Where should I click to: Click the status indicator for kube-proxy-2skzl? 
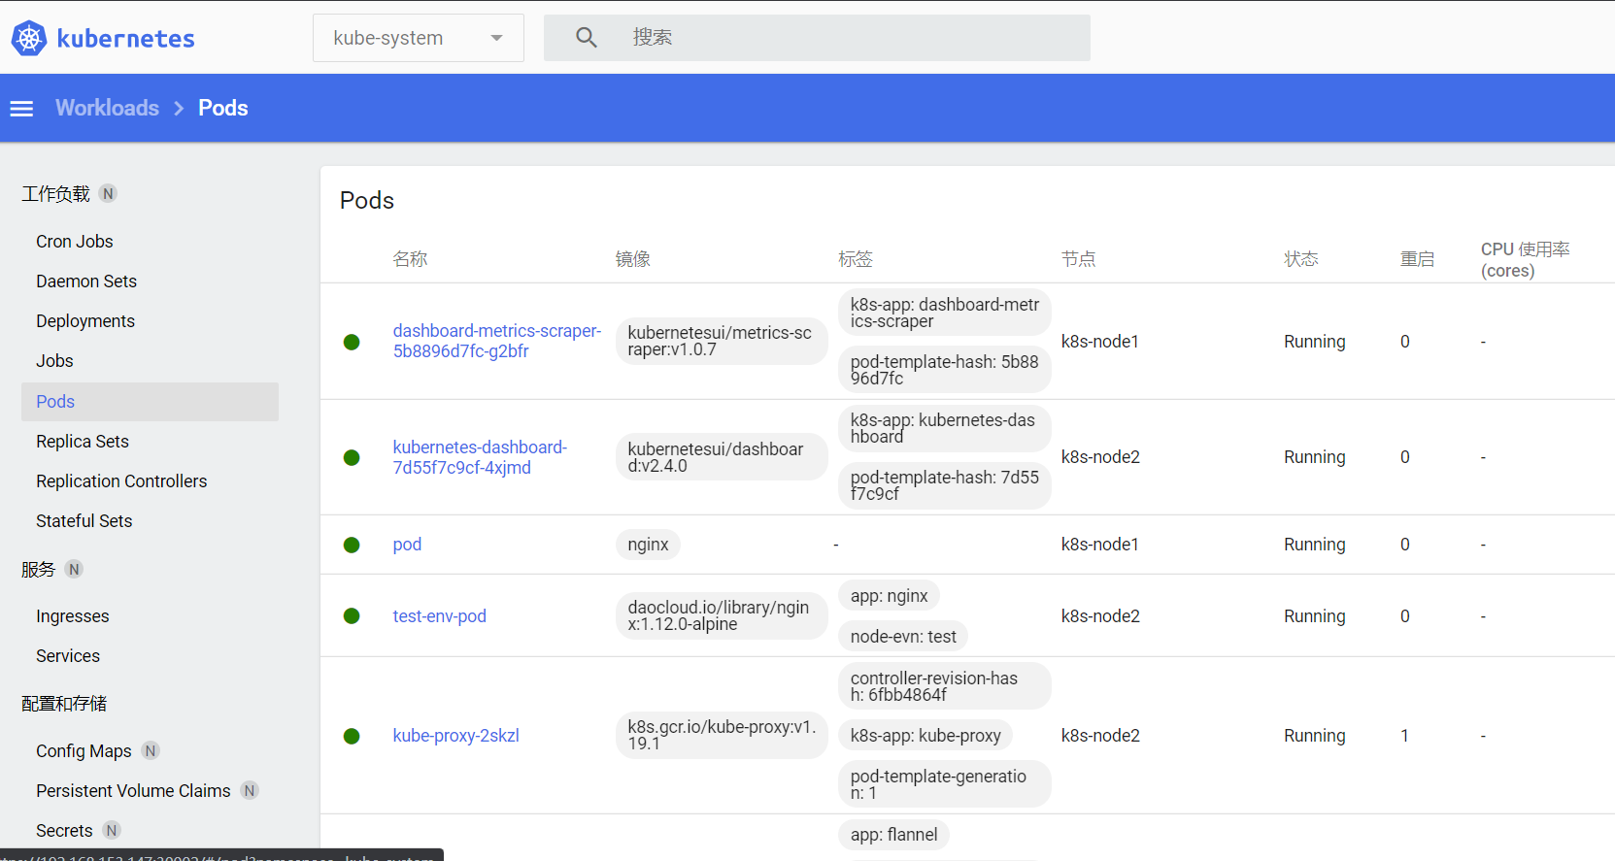click(x=352, y=737)
